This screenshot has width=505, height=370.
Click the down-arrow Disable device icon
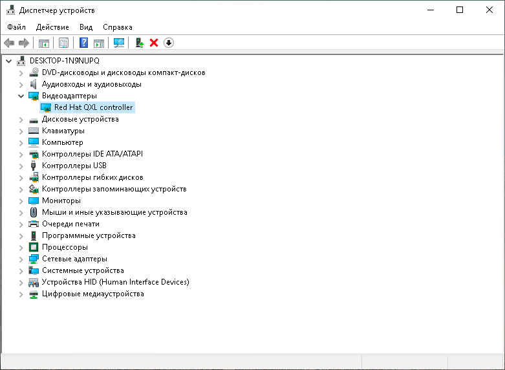[x=169, y=43]
